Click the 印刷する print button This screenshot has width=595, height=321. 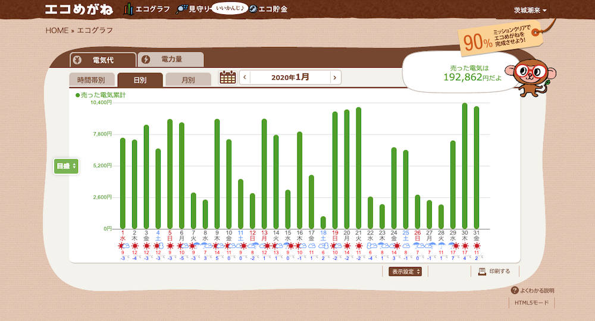[x=494, y=271]
